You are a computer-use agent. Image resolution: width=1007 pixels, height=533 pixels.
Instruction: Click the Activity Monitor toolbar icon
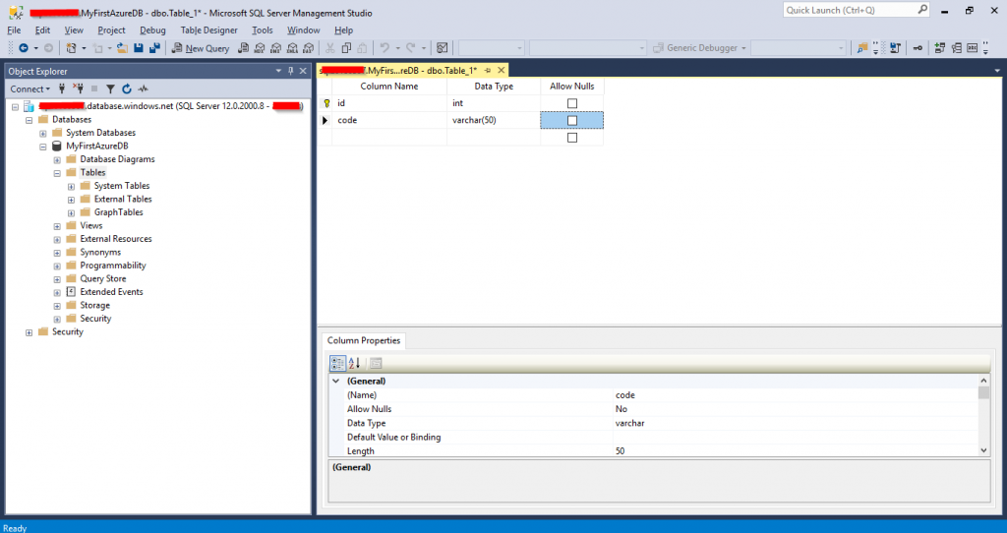coord(442,48)
